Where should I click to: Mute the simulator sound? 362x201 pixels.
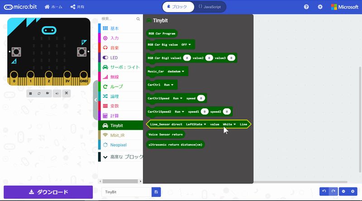[57, 93]
